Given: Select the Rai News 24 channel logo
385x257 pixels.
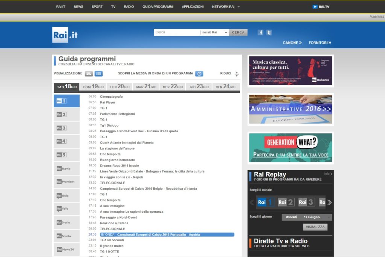Looking at the screenshot, I should click(67, 249).
